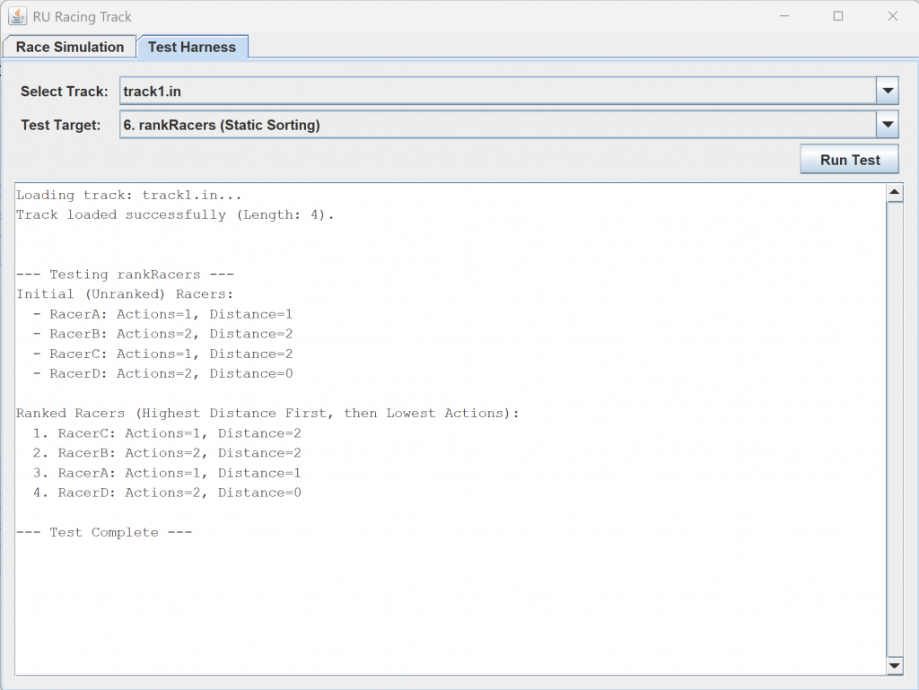Minimize the RU Racing Track window

pos(784,16)
